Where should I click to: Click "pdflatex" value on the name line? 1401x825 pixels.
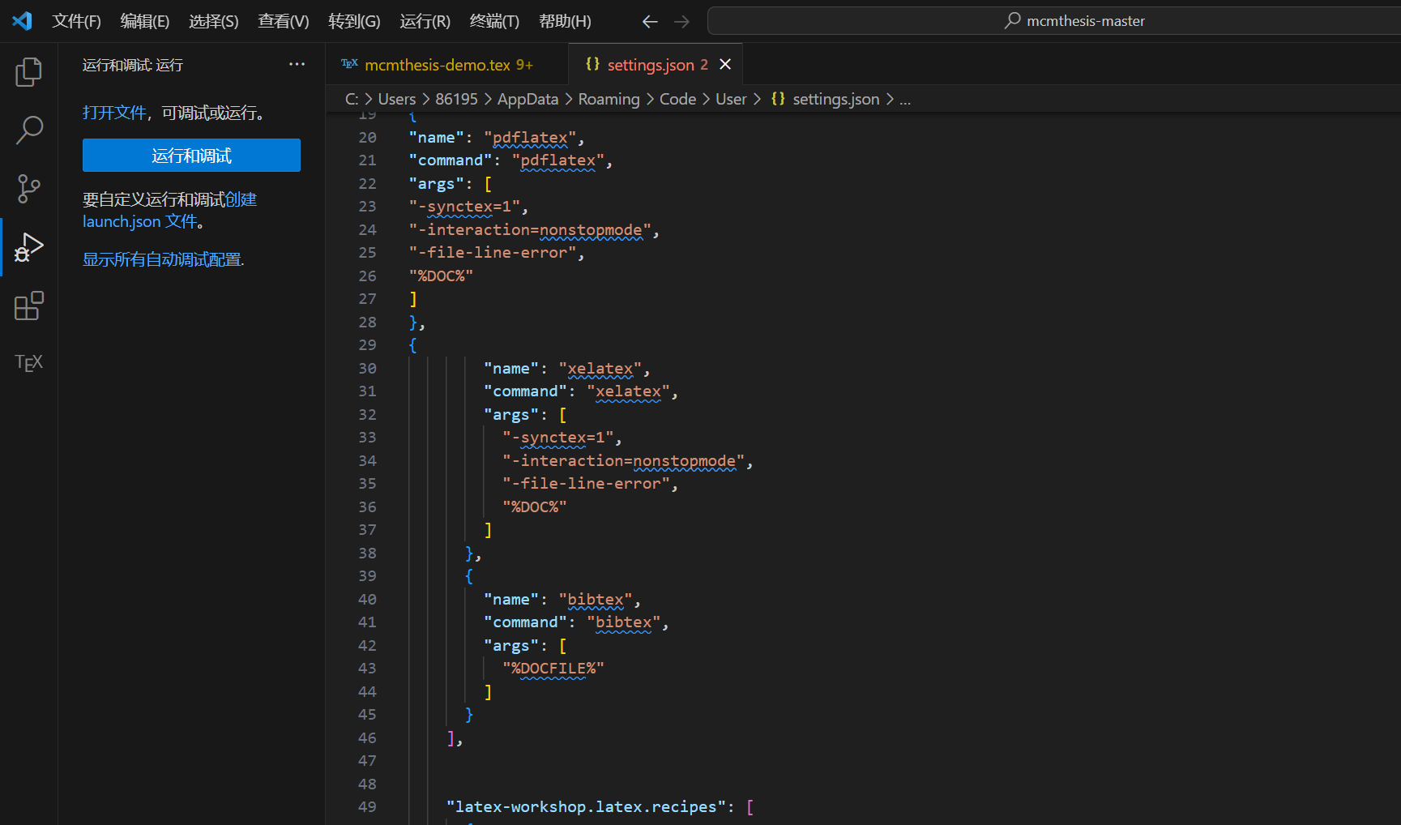[x=530, y=138]
